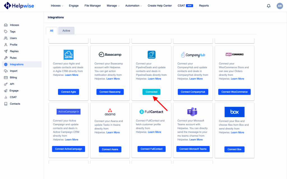Open Learn More link for PipelineDeals

coord(154,79)
